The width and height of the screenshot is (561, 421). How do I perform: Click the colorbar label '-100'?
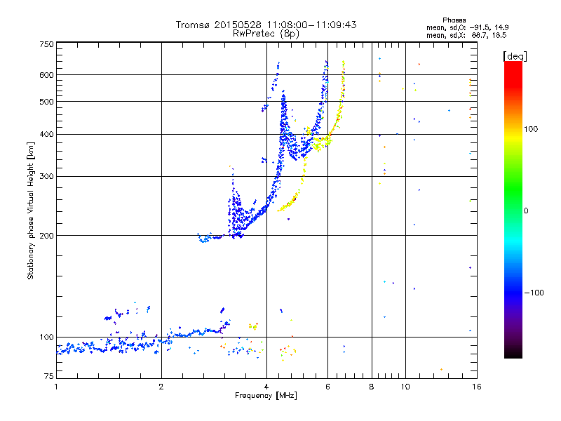[x=534, y=293]
